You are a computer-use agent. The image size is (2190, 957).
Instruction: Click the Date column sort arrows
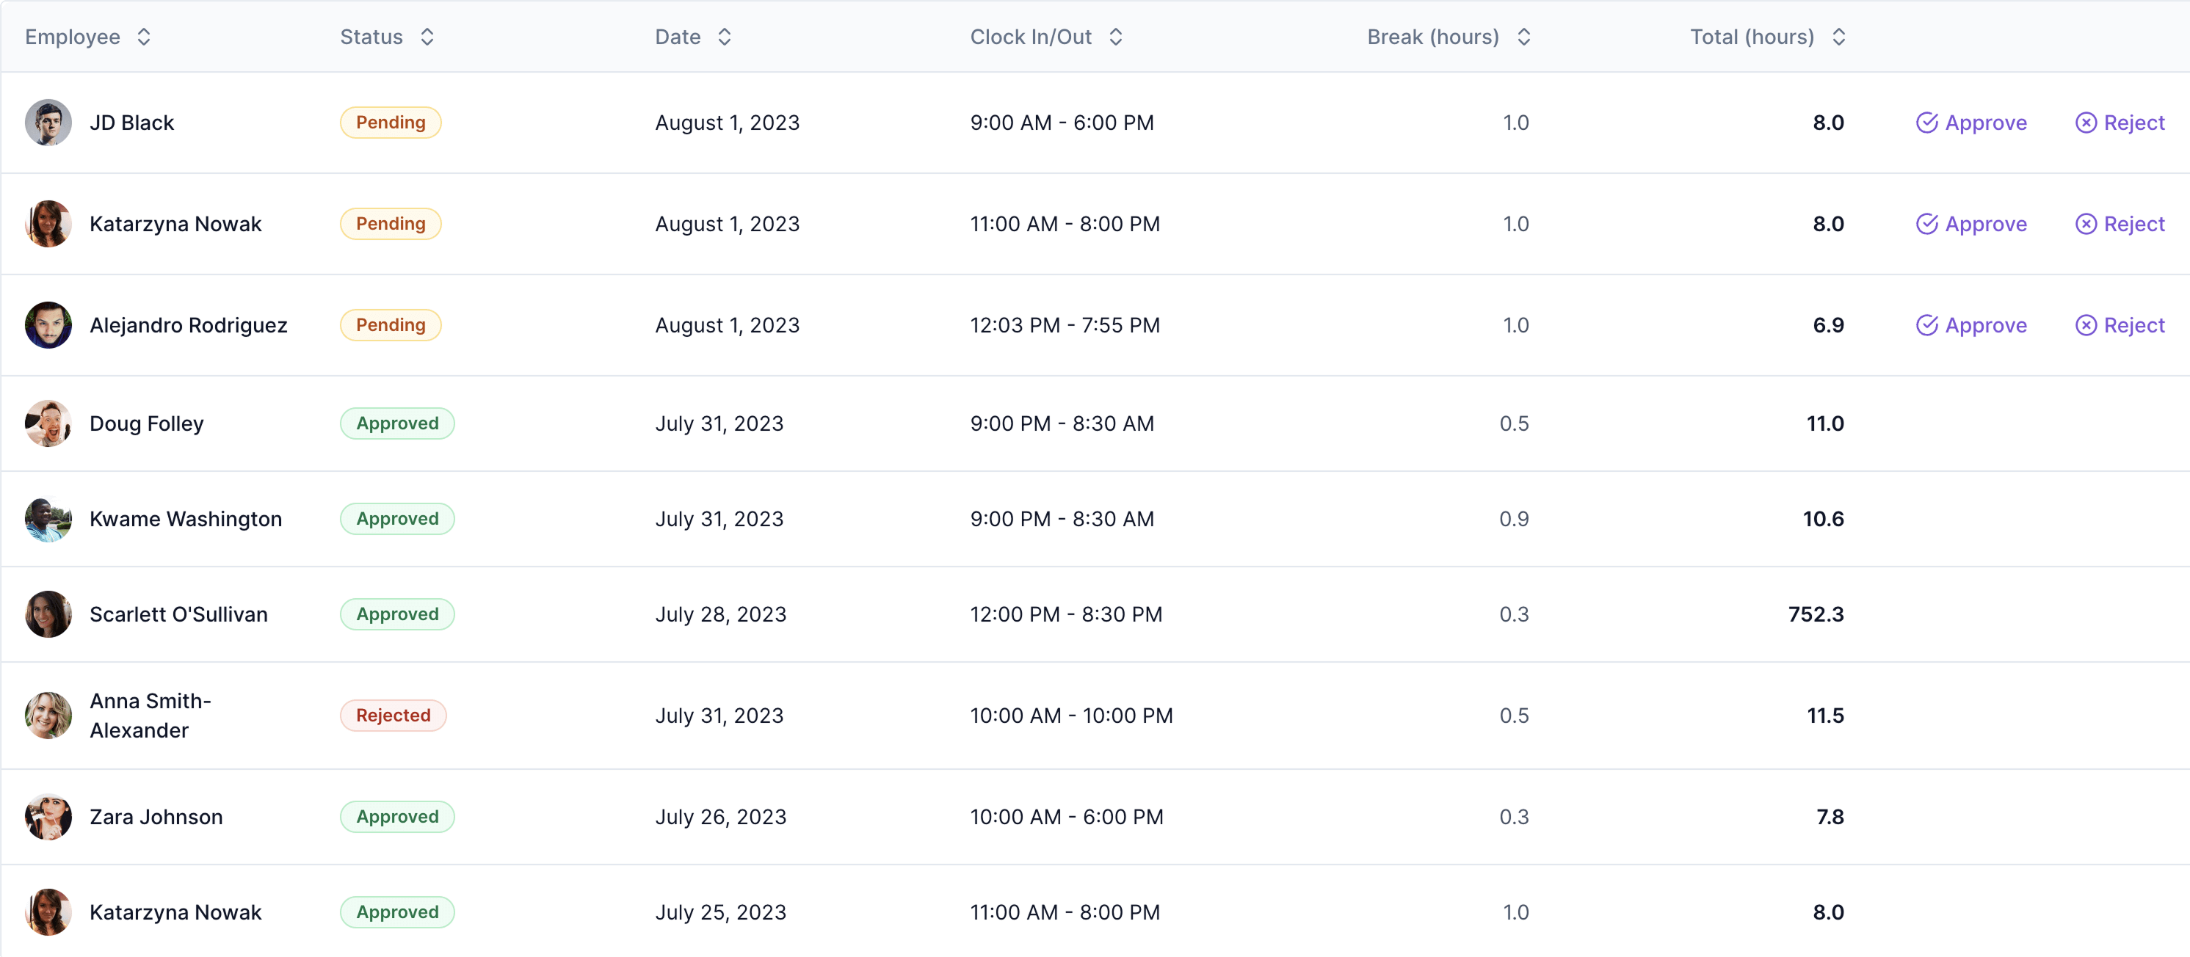point(725,37)
